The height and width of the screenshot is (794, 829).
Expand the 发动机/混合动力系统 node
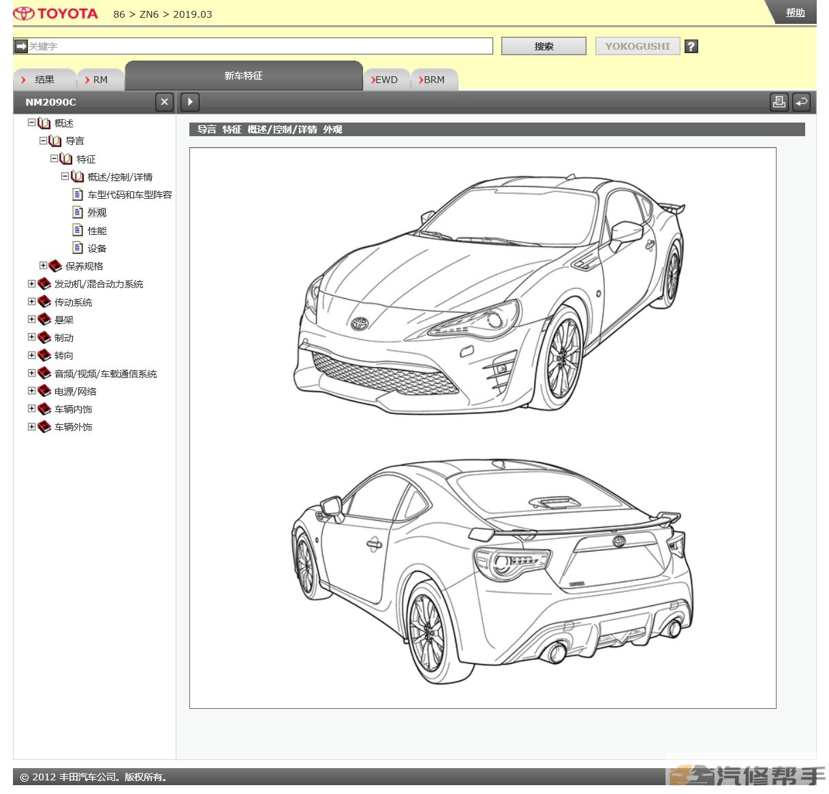(31, 283)
